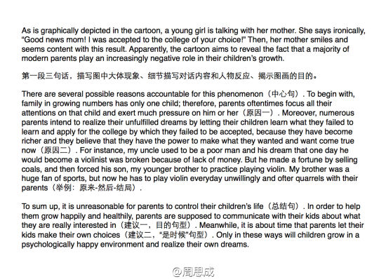This screenshot has width=386, height=279.
Task: Click the sentence "There are several possible reasons"
Action: [84, 94]
